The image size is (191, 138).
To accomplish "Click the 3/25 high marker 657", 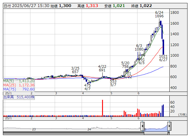I will click(x=75, y=72).
